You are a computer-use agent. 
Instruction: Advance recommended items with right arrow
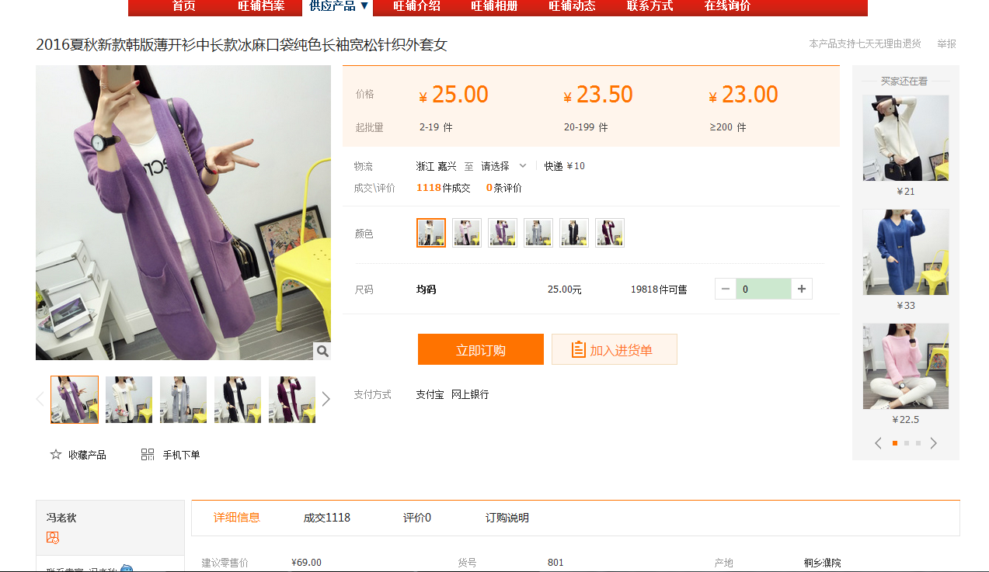pyautogui.click(x=934, y=443)
